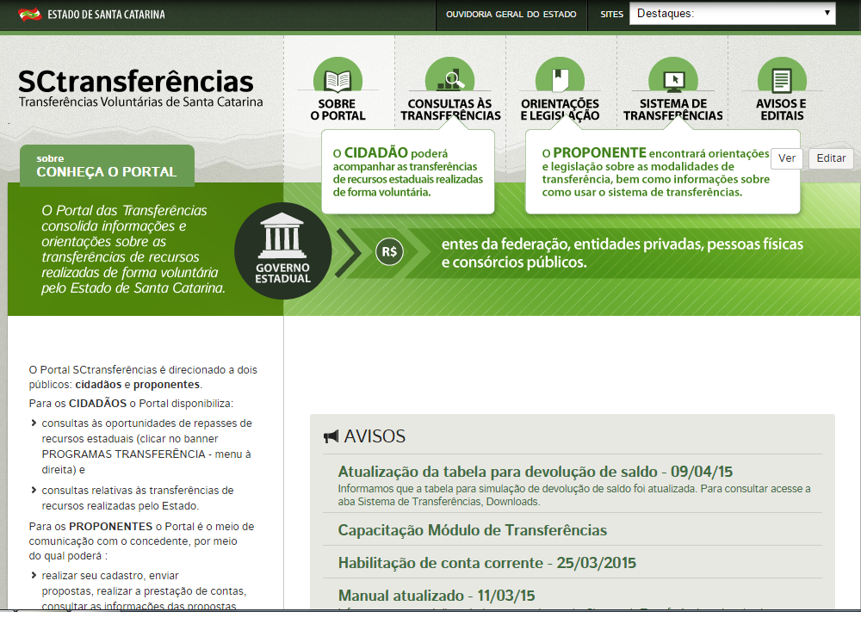861x618 pixels.
Task: Open the Sistema de Transferências monitor icon
Action: [673, 75]
